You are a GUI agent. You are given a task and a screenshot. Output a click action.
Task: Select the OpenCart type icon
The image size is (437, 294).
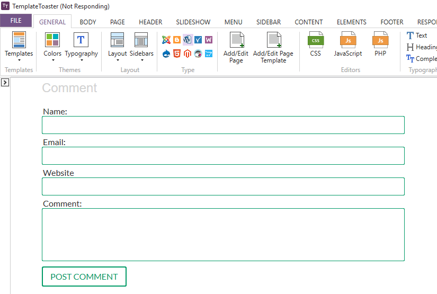[209, 54]
